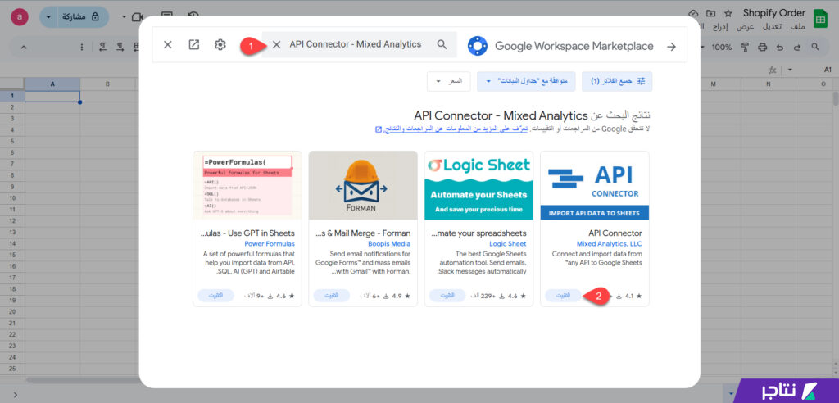The height and width of the screenshot is (403, 839).
Task: Open the account avatar in Sheets
Action: coord(20,17)
